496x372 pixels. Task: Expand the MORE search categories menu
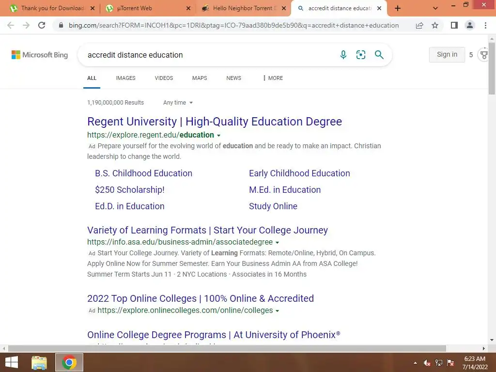pos(273,78)
